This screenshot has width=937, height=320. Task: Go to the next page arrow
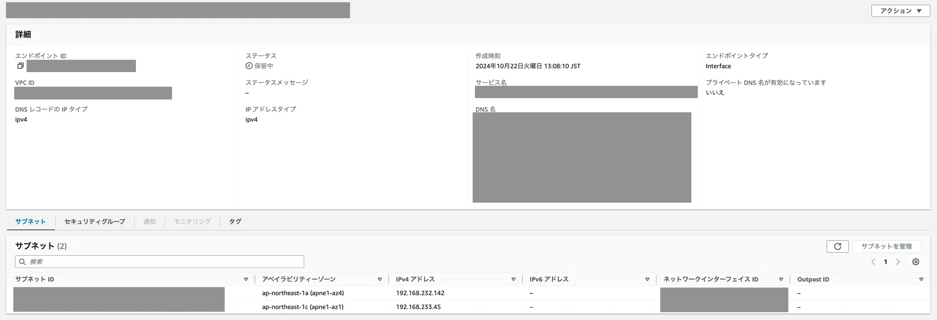(898, 262)
